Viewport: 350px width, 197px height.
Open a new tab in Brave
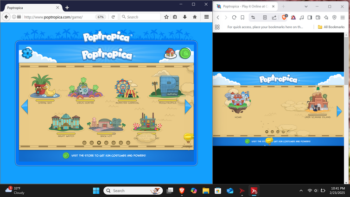click(x=283, y=6)
